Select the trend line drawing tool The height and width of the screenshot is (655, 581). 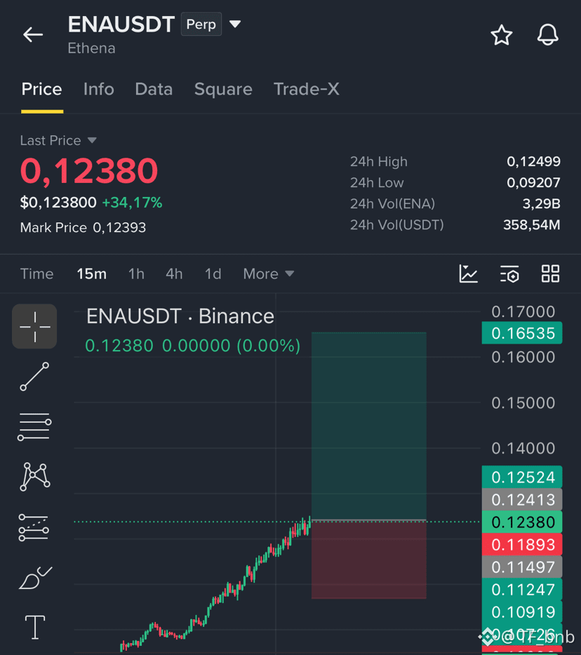(x=34, y=377)
